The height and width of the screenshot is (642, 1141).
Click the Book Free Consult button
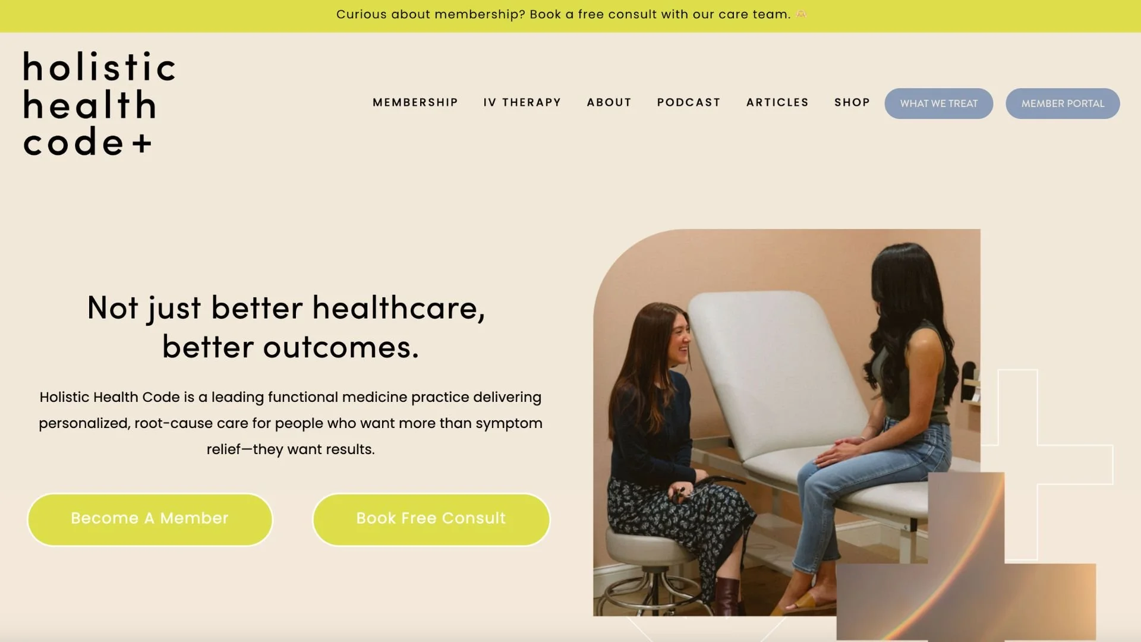tap(431, 519)
